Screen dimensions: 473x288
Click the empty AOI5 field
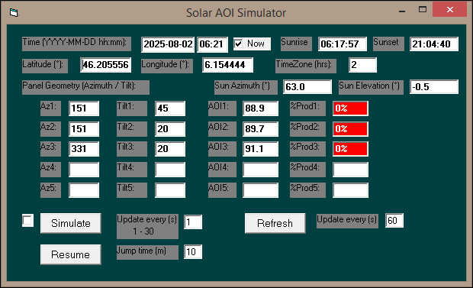[260, 190]
